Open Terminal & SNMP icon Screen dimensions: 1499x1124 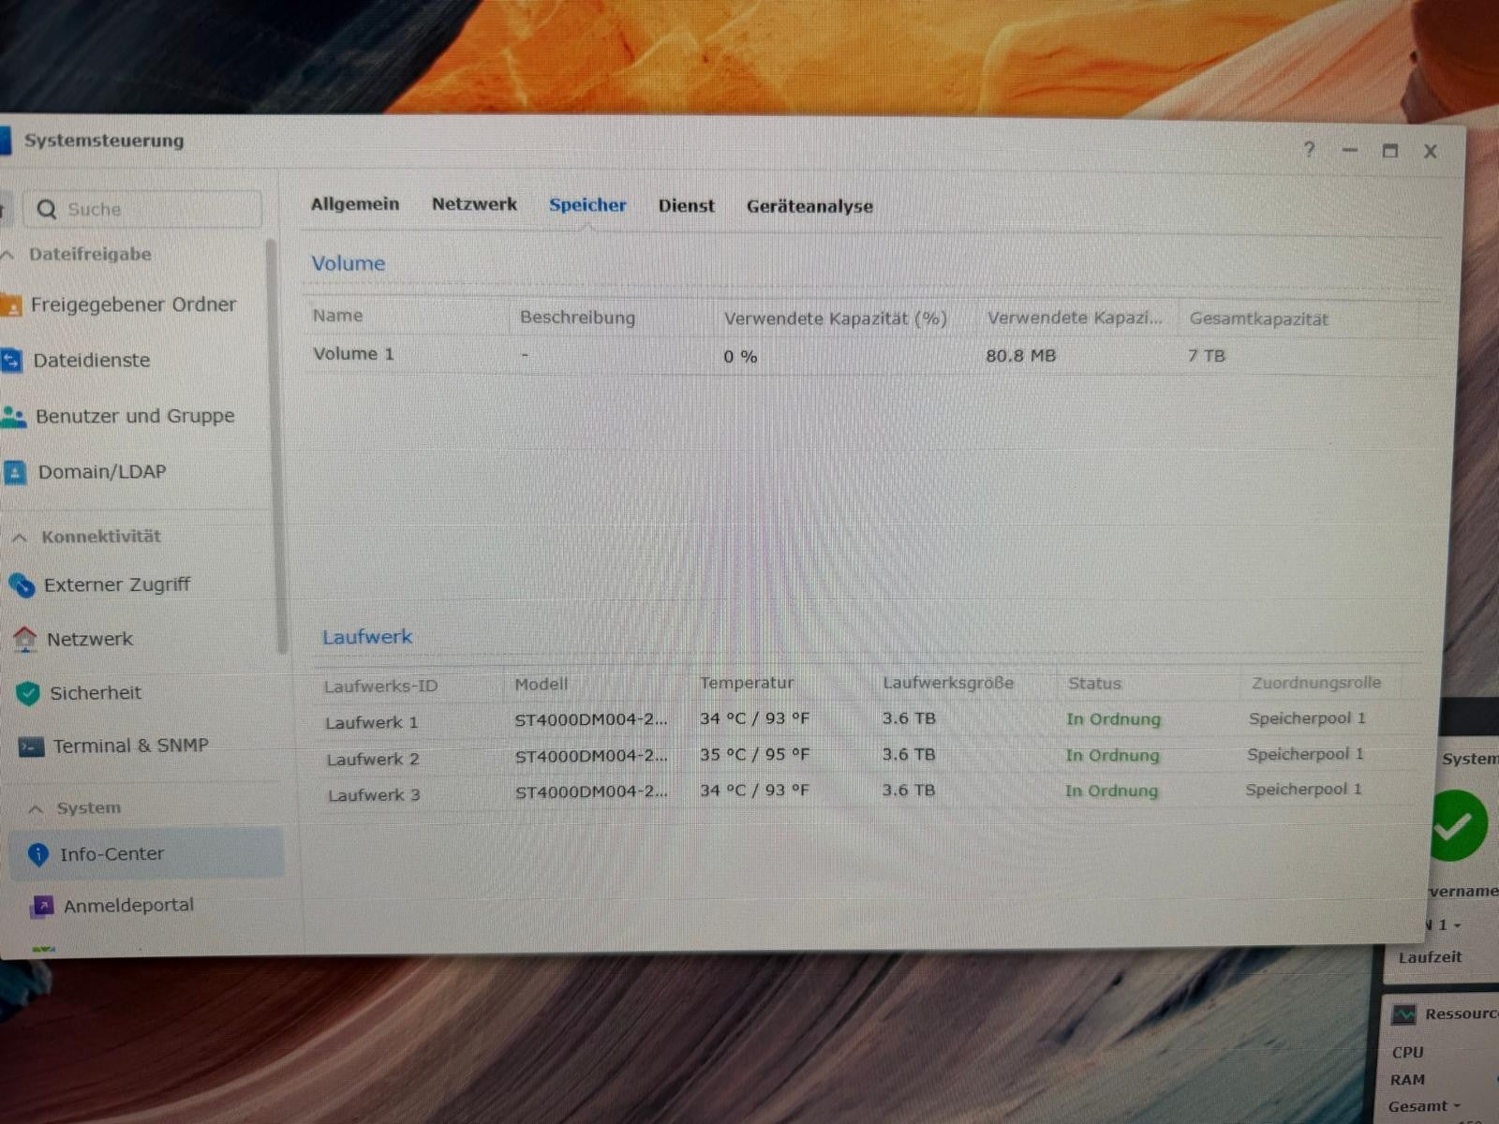32,747
